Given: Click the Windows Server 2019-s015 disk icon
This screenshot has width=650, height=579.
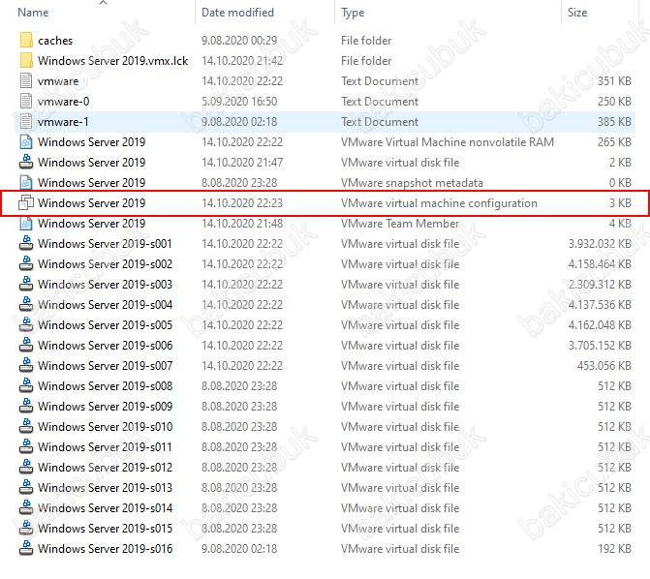Looking at the screenshot, I should (26, 528).
